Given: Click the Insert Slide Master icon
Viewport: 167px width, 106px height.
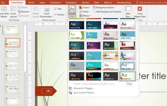Looking at the screenshot, I should point(4,9).
